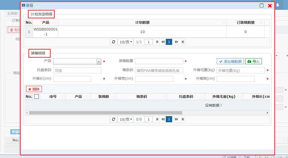Click page number input in 计划发运明细 pagination
The image size is (288, 158).
click(149, 42)
